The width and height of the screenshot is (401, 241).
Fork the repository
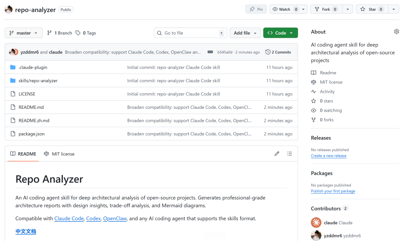(326, 9)
